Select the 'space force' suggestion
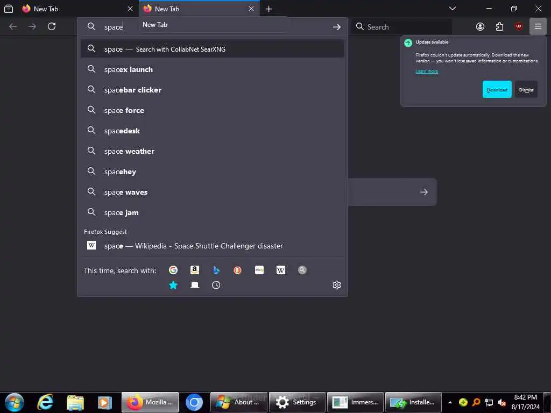 [x=212, y=110]
